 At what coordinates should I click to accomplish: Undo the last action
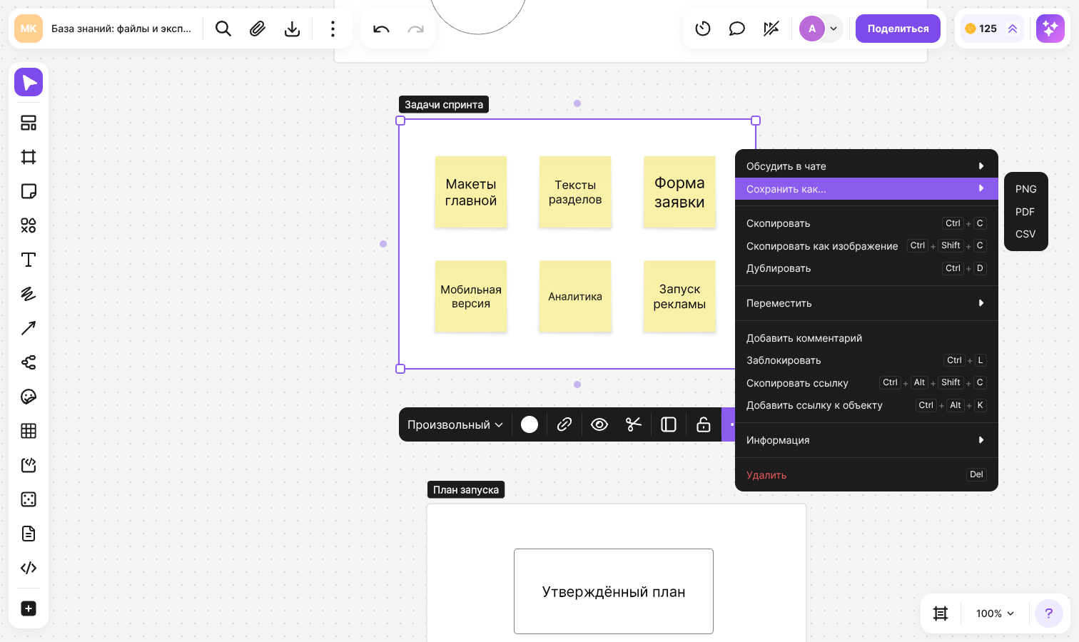point(381,29)
